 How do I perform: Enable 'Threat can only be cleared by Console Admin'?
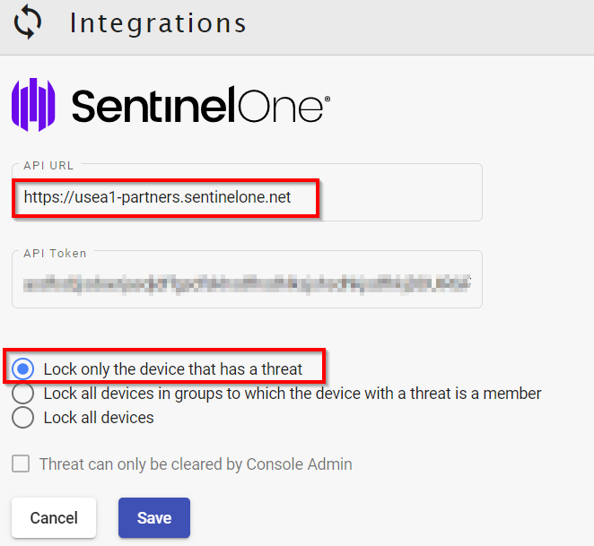click(20, 464)
